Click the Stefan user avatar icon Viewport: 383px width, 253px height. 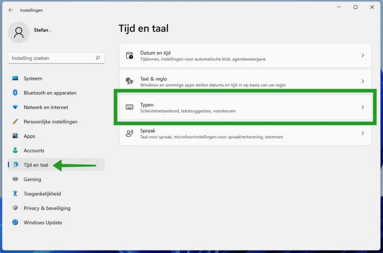pyautogui.click(x=19, y=32)
